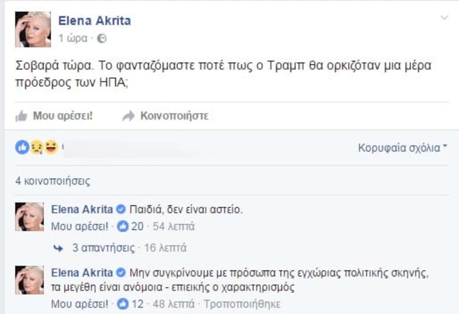Open the 4 κοινοποιήσεις shares list

point(53,181)
